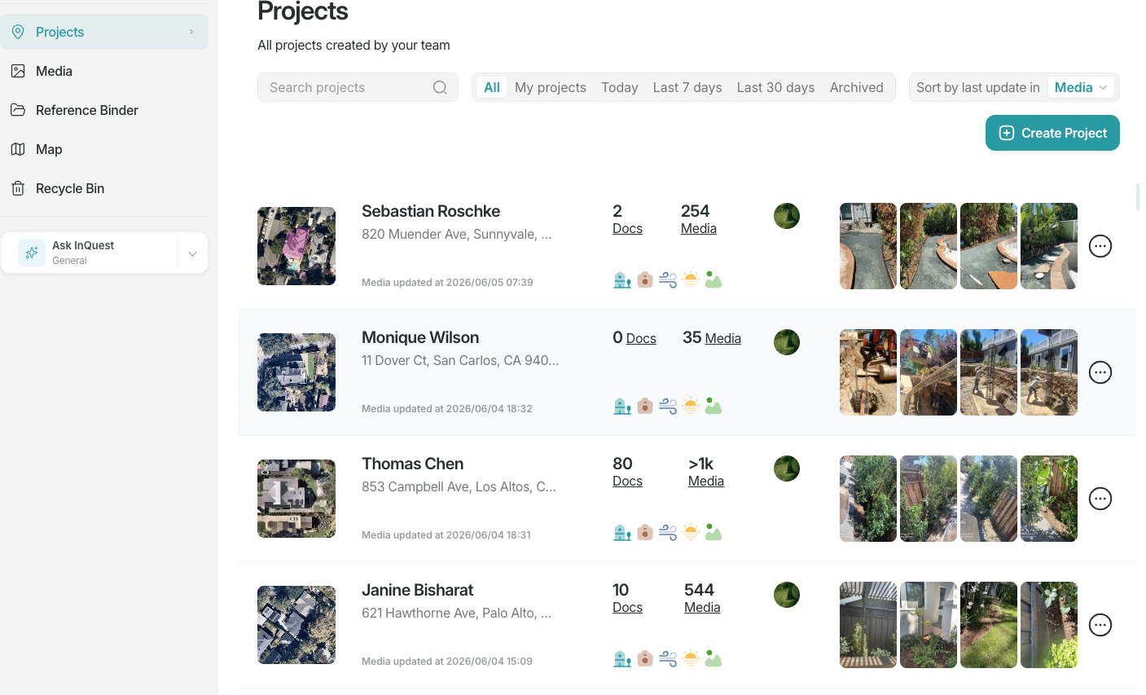
Task: Click Monique Wilson sun weather icon
Action: [691, 407]
